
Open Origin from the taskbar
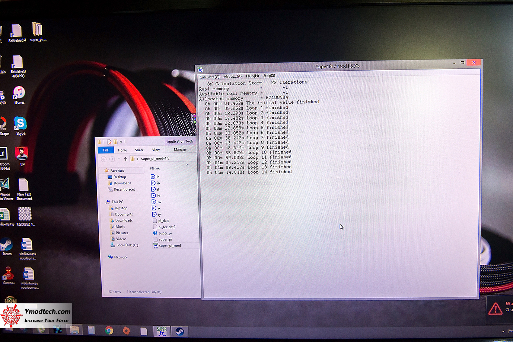click(x=126, y=330)
